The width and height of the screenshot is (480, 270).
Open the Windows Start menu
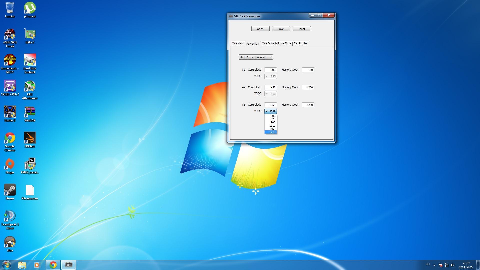coord(7,265)
